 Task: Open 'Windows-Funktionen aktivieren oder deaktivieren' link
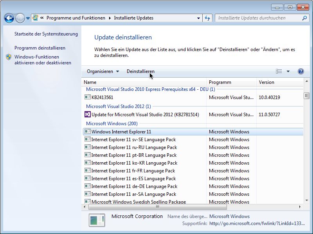click(43, 60)
